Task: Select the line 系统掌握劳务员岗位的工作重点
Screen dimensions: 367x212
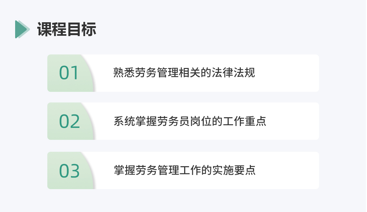Action: [190, 121]
